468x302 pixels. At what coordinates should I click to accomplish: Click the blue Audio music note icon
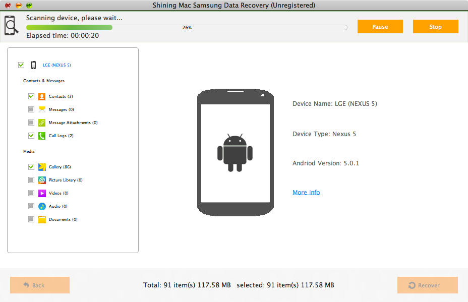click(x=42, y=206)
